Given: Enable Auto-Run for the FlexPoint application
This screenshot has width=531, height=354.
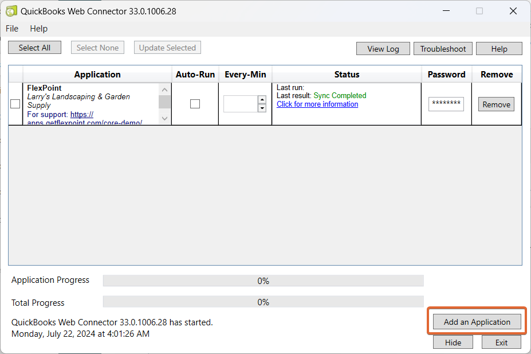Looking at the screenshot, I should (x=195, y=104).
